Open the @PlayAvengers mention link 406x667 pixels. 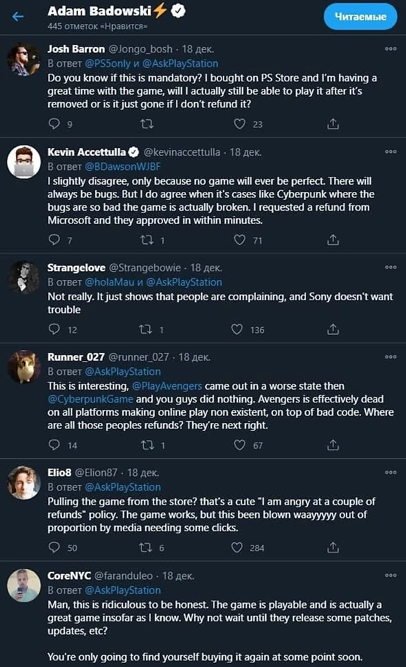pos(167,386)
